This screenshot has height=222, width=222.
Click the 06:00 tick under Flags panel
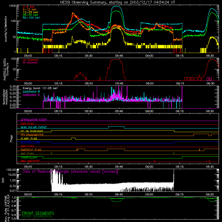149,167
